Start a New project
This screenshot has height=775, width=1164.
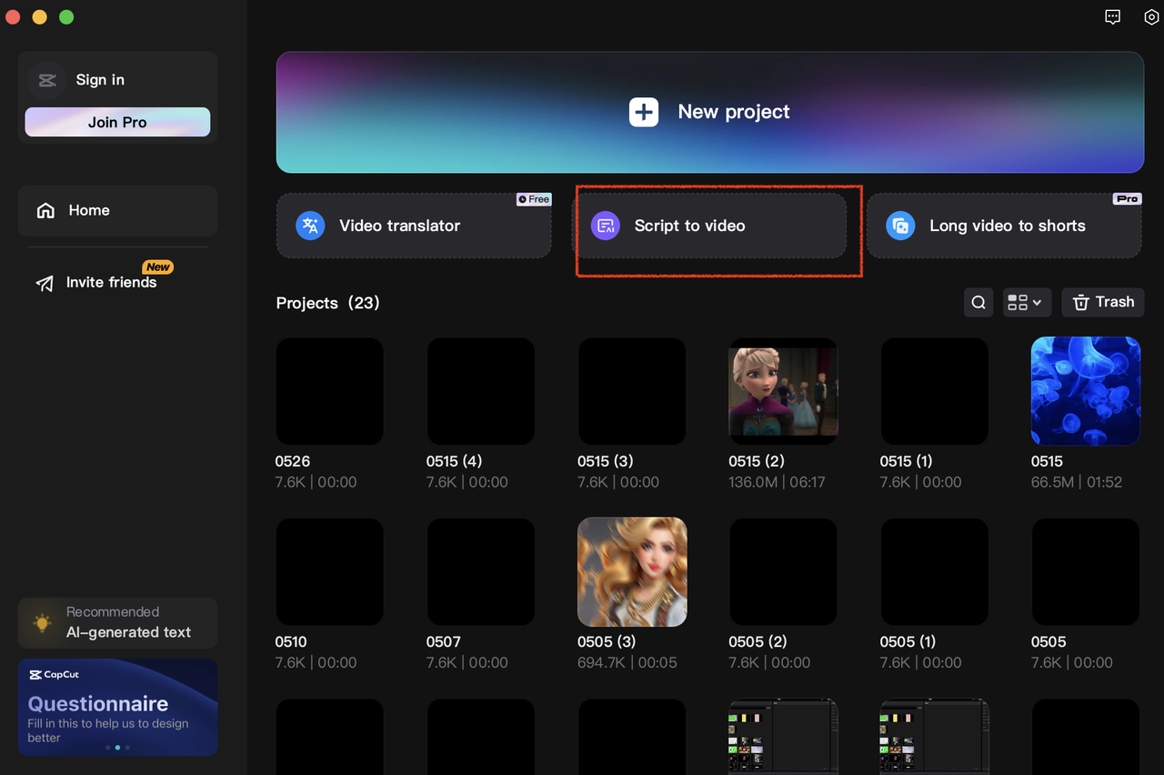(x=709, y=112)
